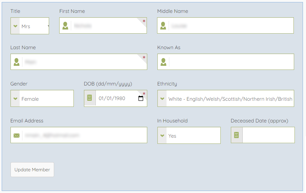306x193 pixels.
Task: Select the Middle Name text field
Action: (x=231, y=26)
